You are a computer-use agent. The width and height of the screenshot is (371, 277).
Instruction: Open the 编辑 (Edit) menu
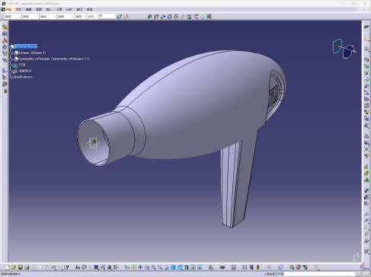[29, 9]
